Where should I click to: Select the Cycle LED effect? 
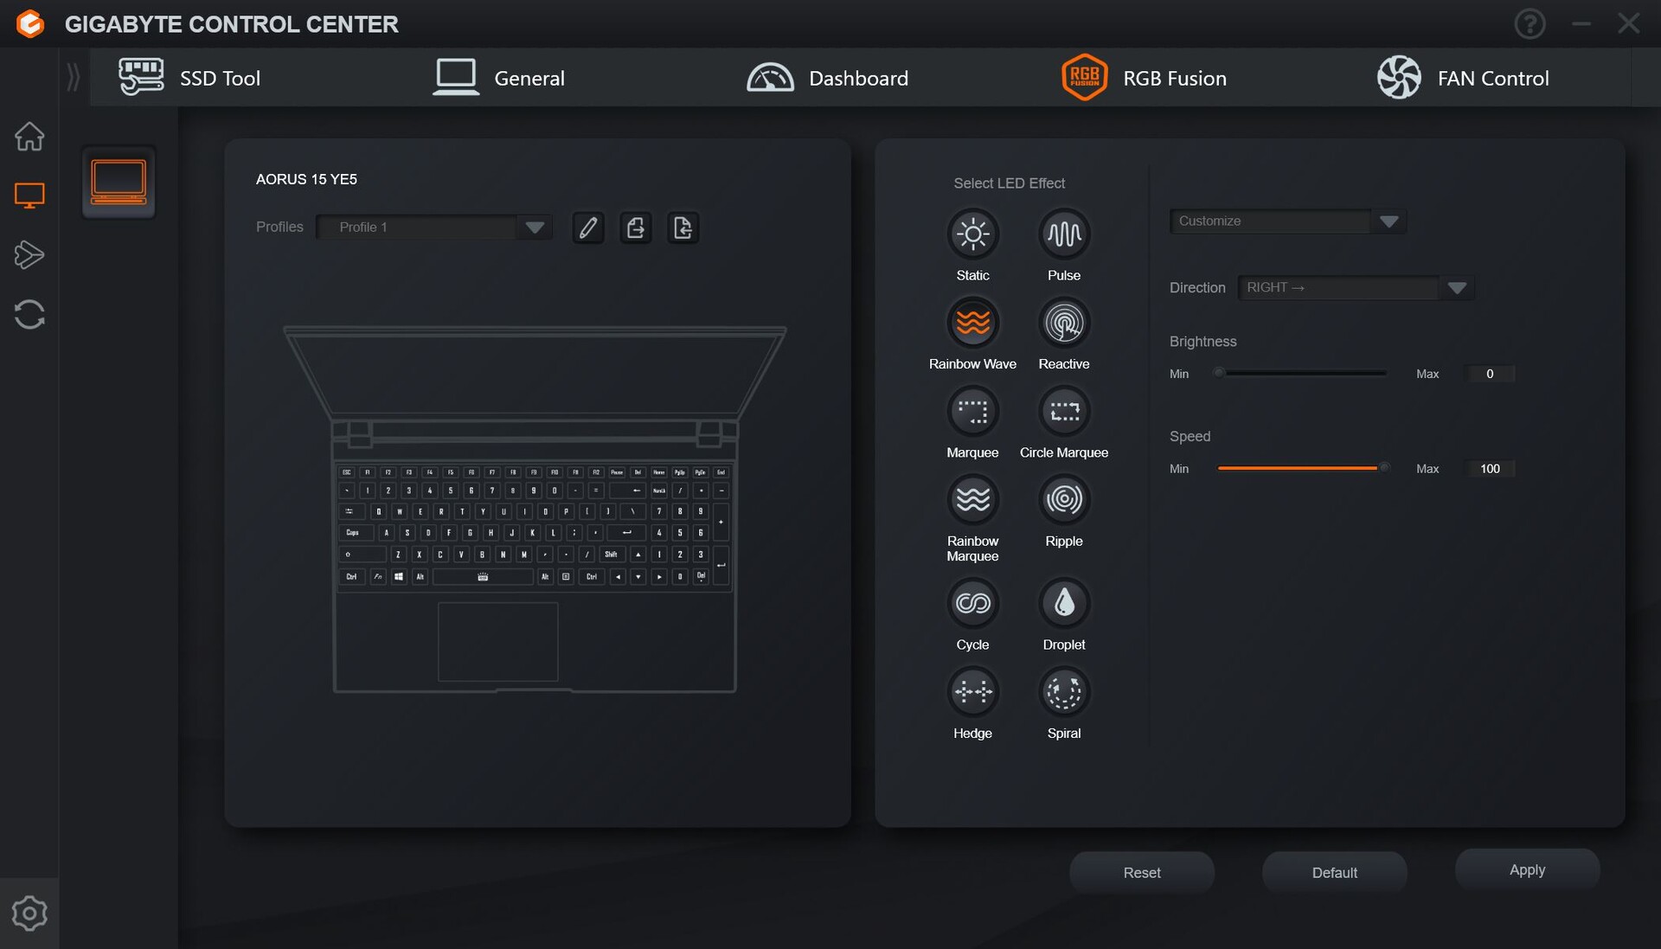point(972,603)
